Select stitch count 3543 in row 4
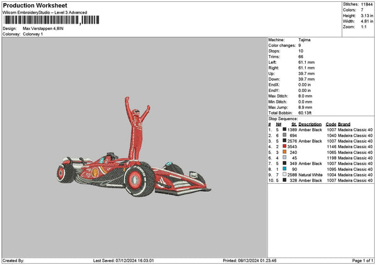This screenshot has height=265, width=376. point(292,147)
